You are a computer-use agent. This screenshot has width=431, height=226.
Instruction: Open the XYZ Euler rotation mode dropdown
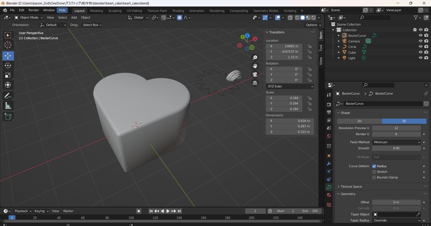(x=290, y=86)
